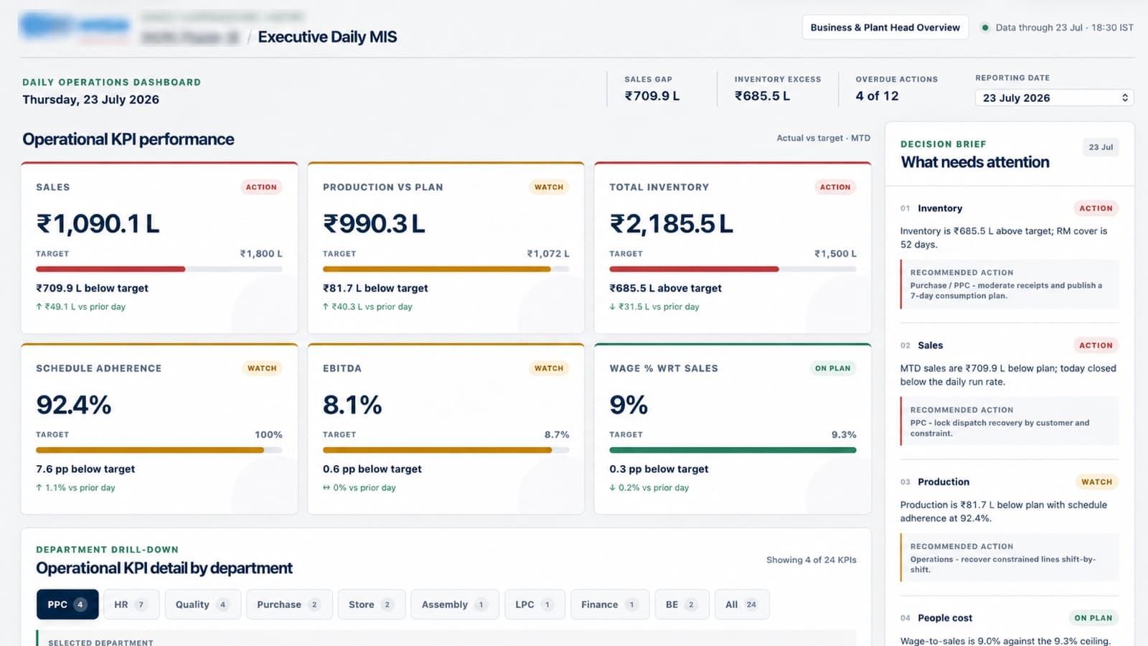Click the down arrow beside 0.2% vs prior day
This screenshot has height=646, width=1148.
click(x=612, y=487)
